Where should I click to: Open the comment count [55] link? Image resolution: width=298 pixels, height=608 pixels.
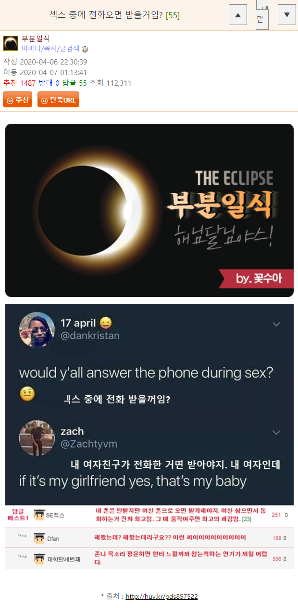pyautogui.click(x=173, y=15)
